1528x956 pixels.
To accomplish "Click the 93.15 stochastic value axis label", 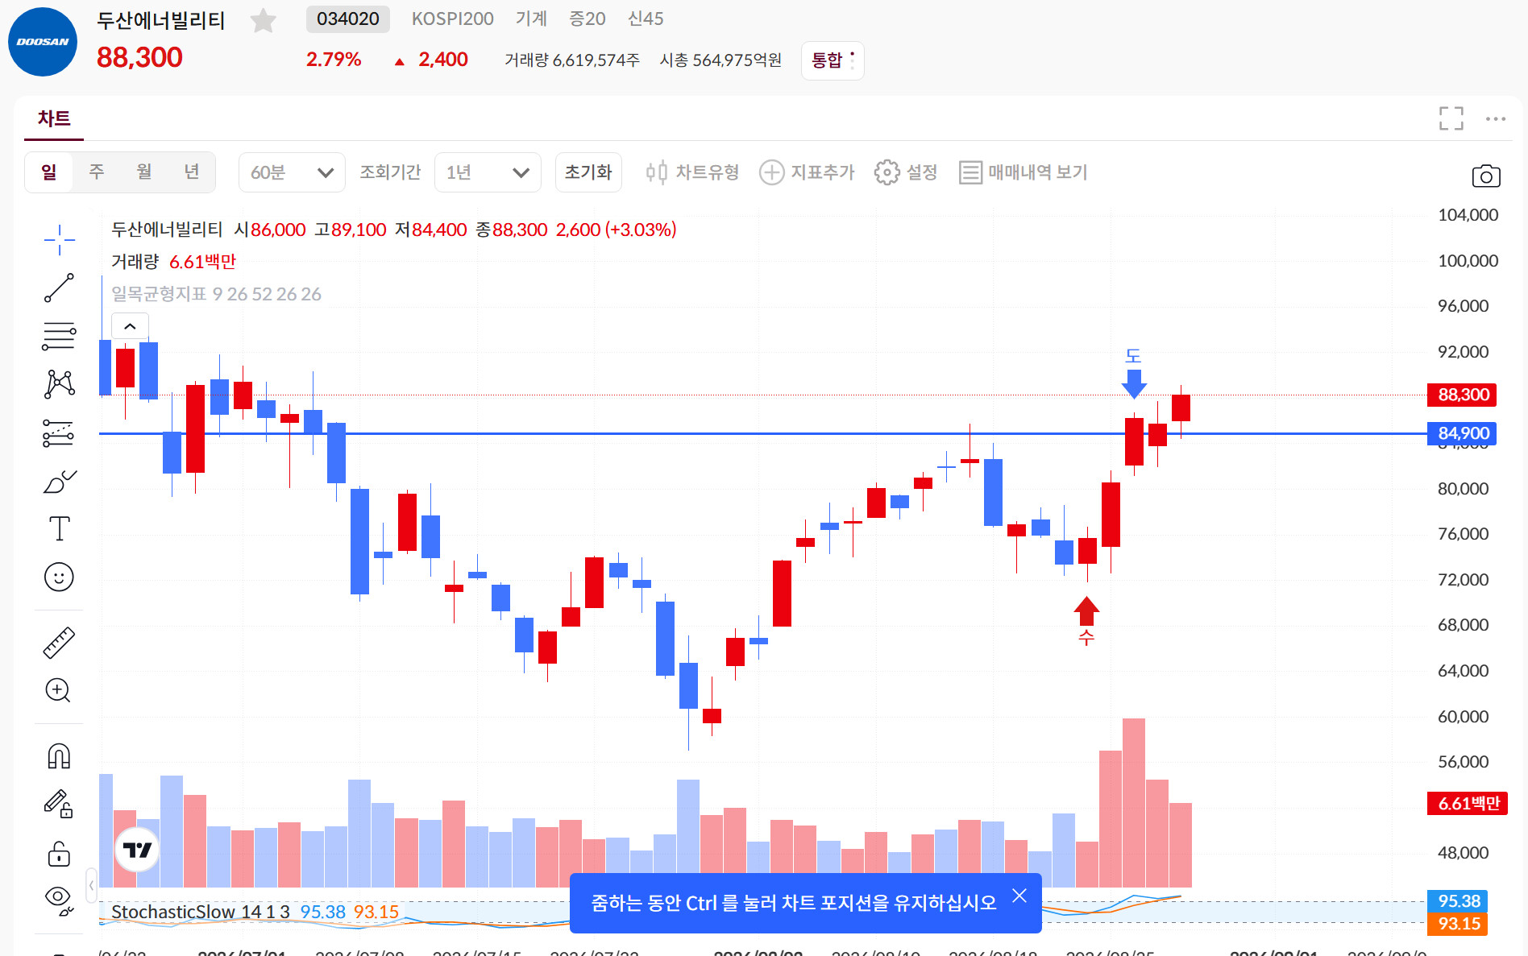I will (x=1458, y=924).
